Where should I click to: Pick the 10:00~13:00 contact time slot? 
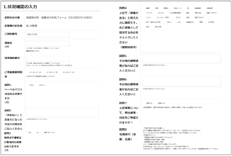tap(33, 72)
